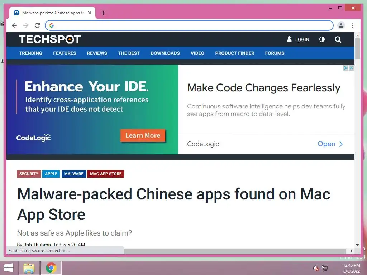
Task: Click the horizontal scrollbar right arrow
Action: (x=351, y=251)
